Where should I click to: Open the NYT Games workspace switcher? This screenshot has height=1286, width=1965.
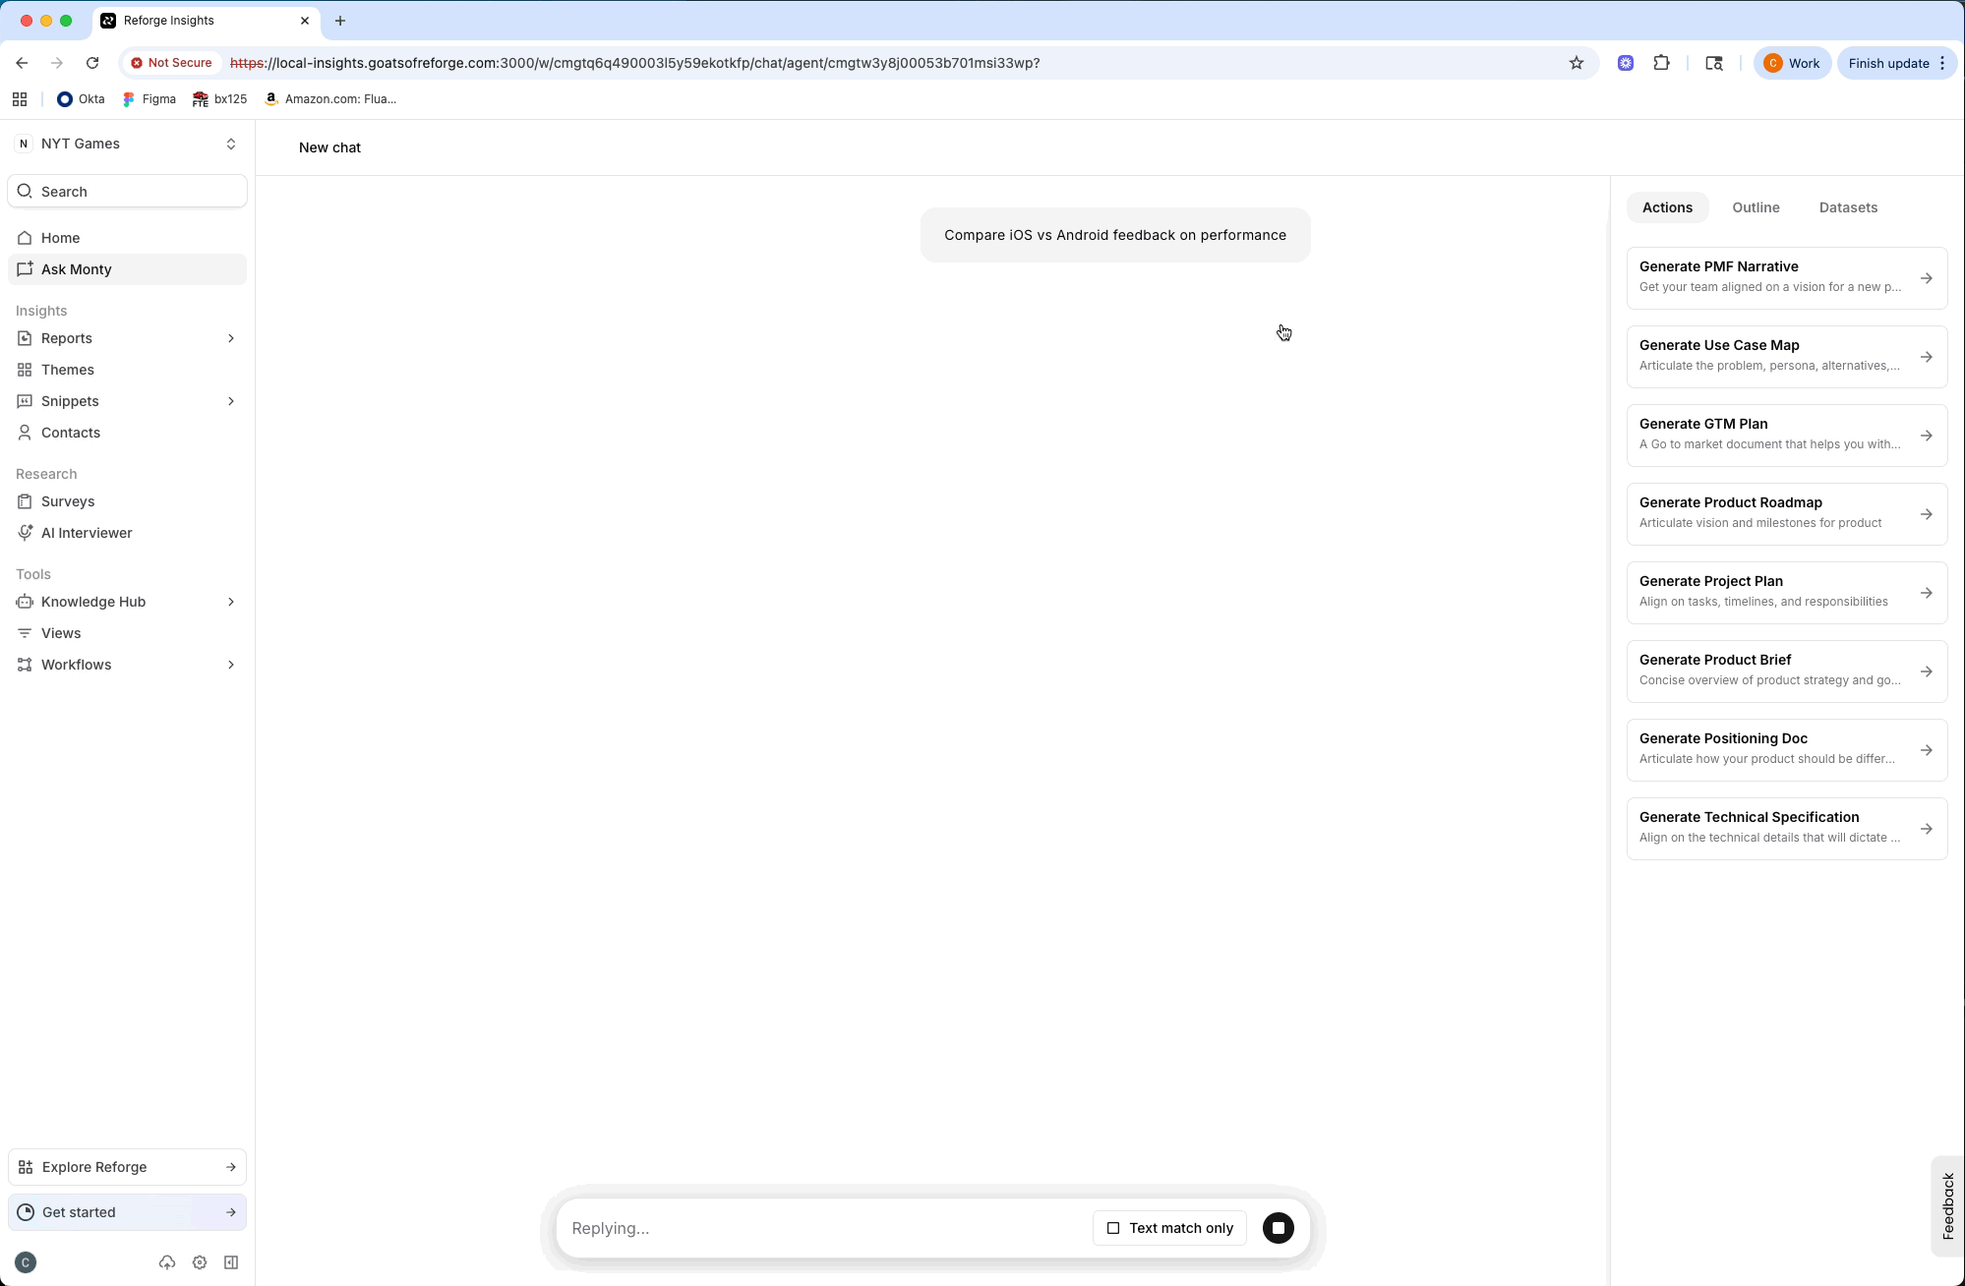click(128, 144)
